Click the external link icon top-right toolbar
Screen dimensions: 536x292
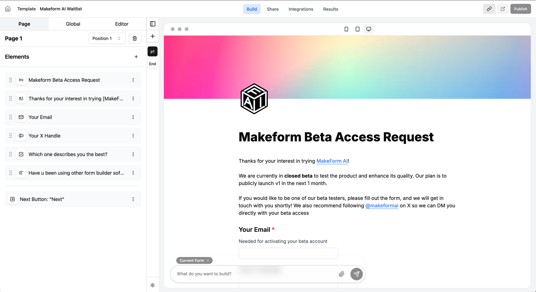pos(503,9)
